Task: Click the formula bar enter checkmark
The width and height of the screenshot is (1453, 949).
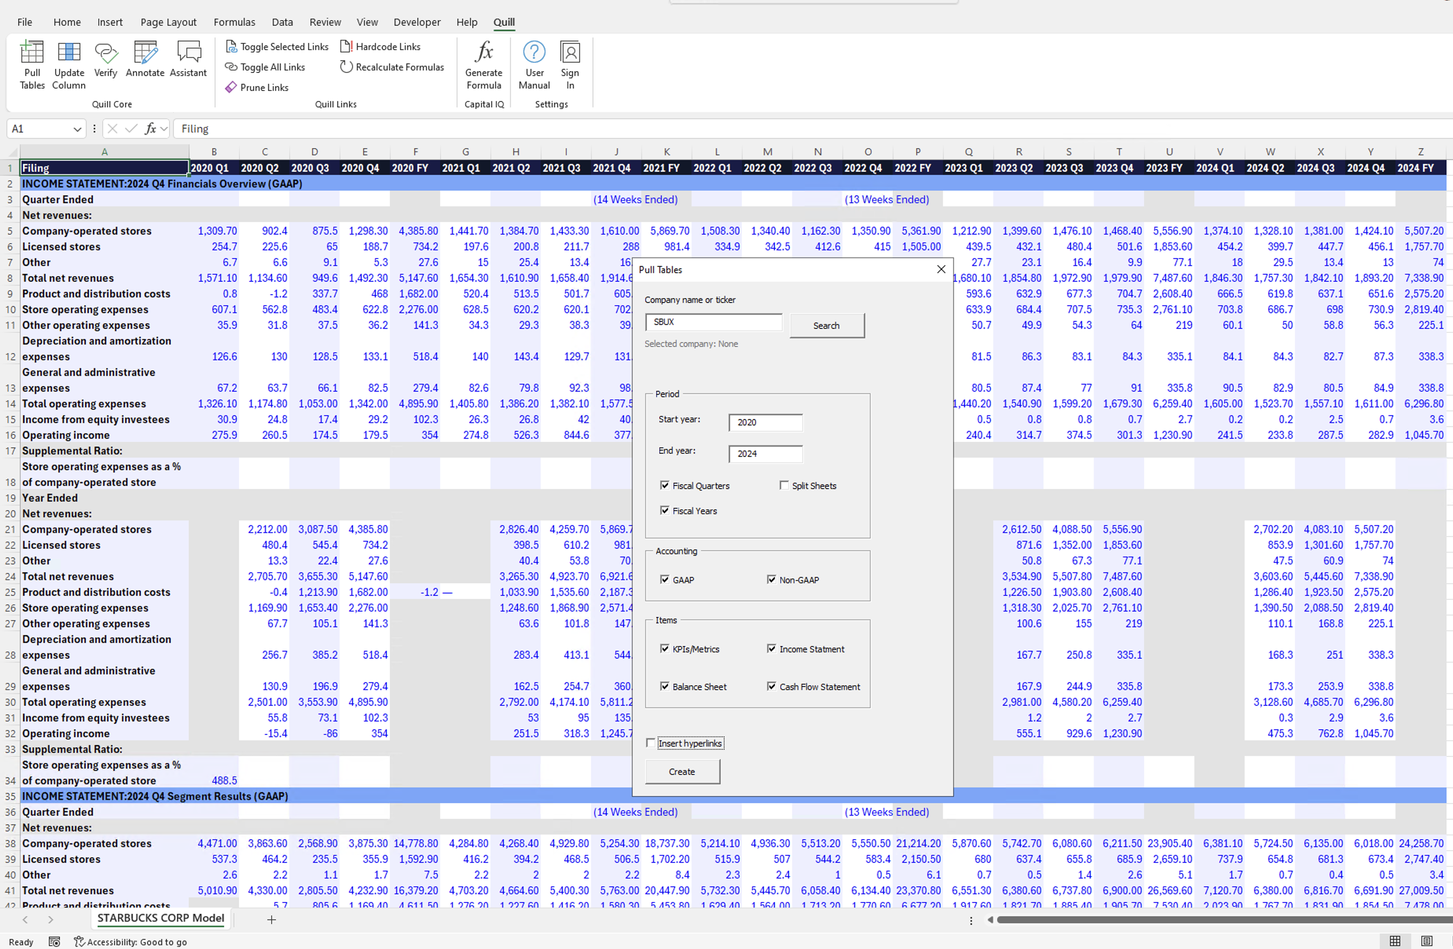Action: [x=131, y=129]
